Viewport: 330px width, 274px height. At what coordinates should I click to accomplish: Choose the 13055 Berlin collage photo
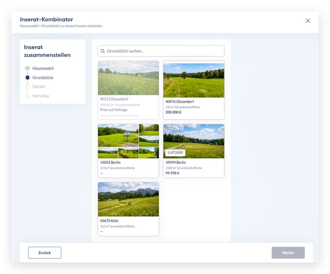pyautogui.click(x=128, y=141)
